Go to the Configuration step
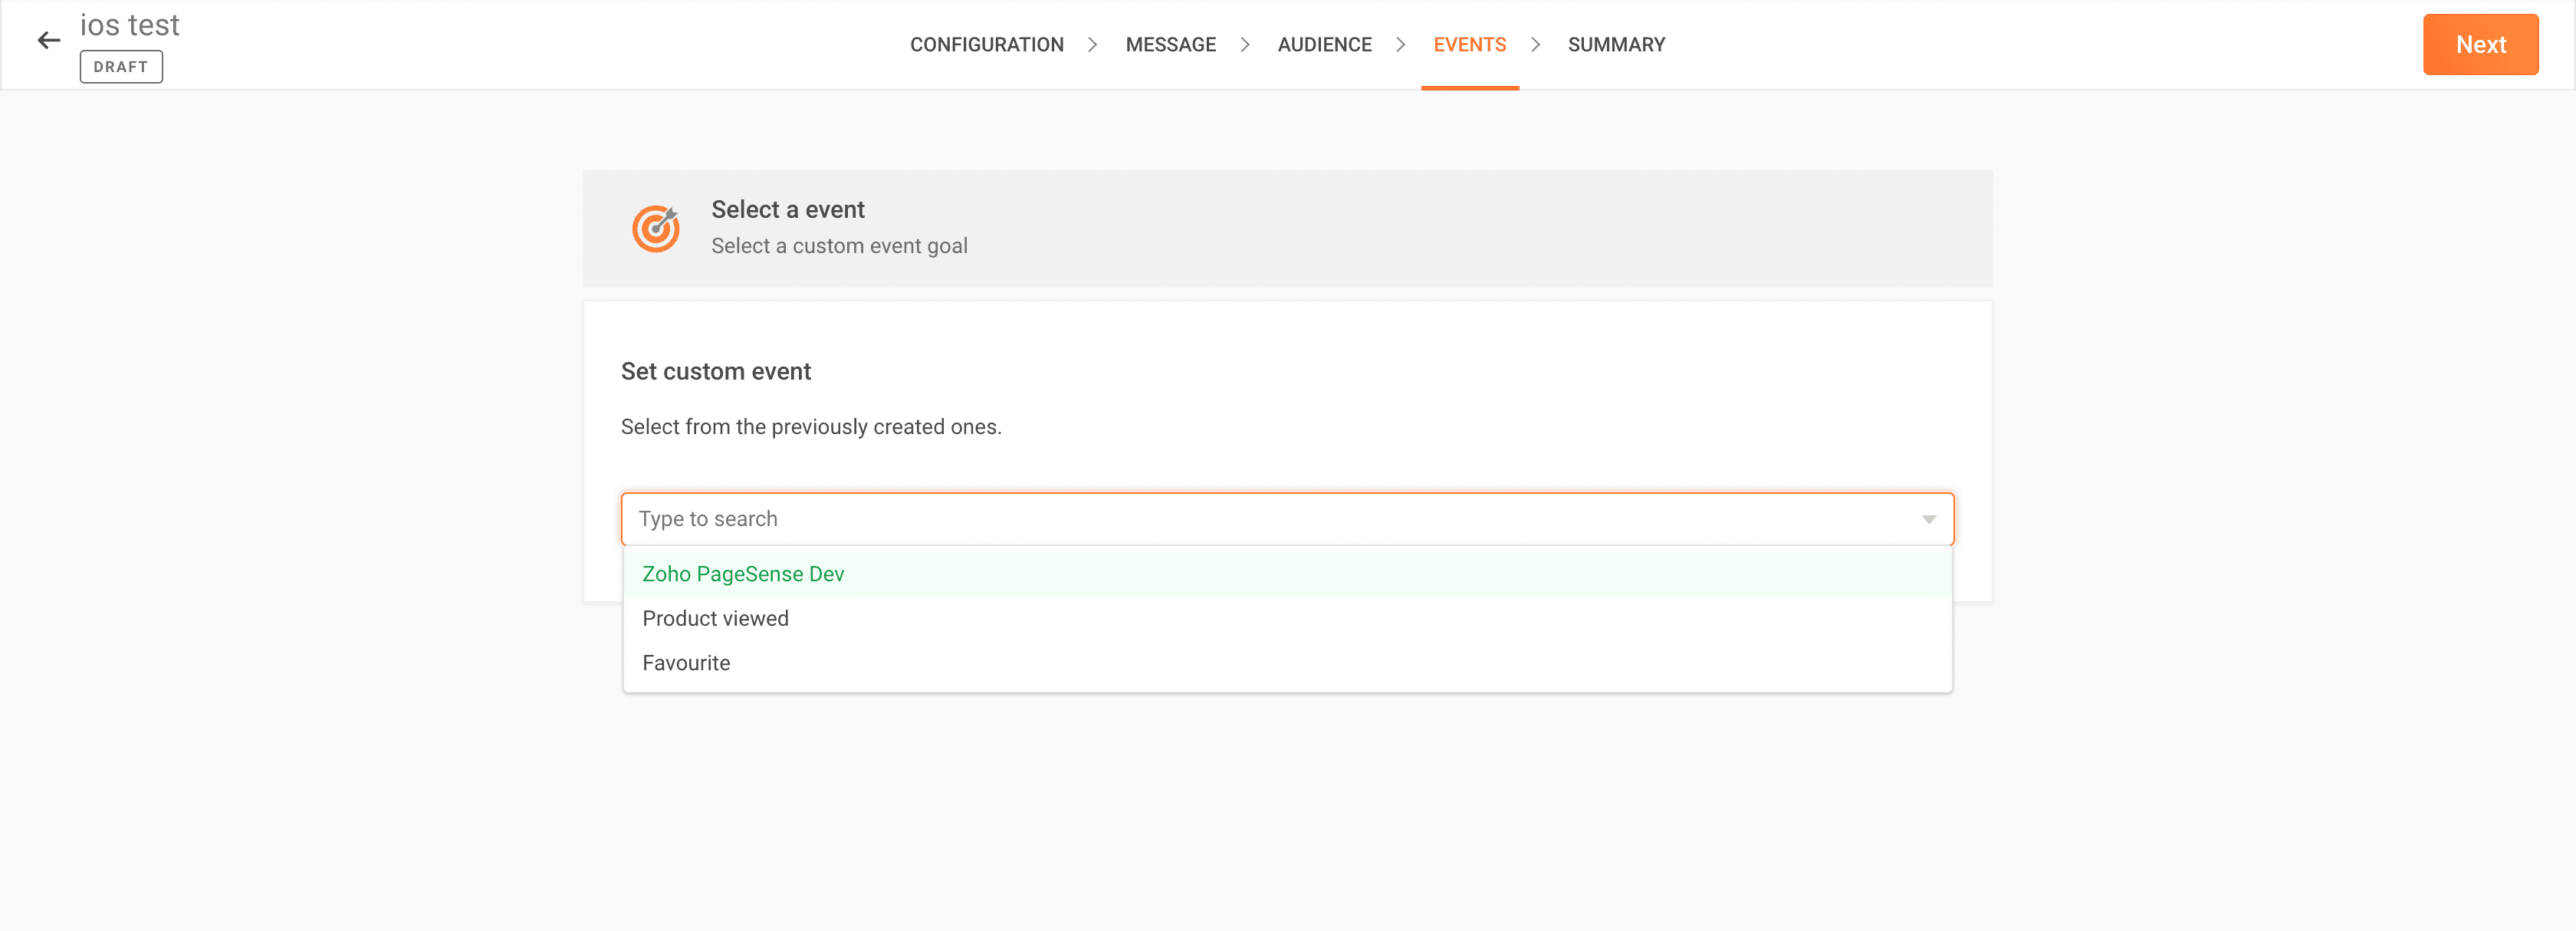 [x=986, y=45]
